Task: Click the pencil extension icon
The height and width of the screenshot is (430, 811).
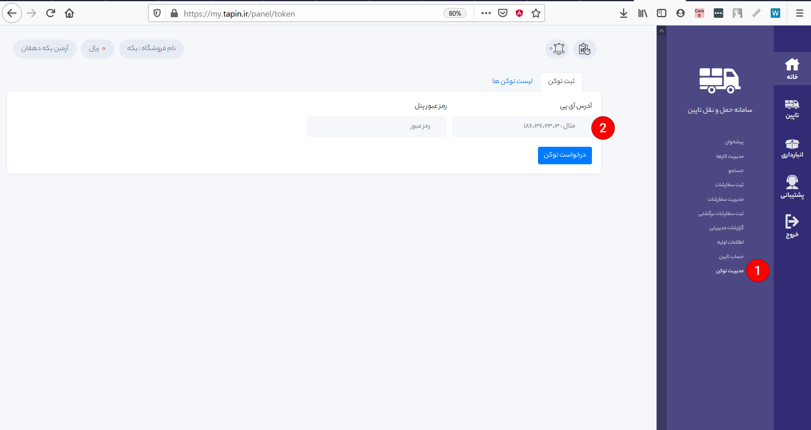Action: pos(756,13)
